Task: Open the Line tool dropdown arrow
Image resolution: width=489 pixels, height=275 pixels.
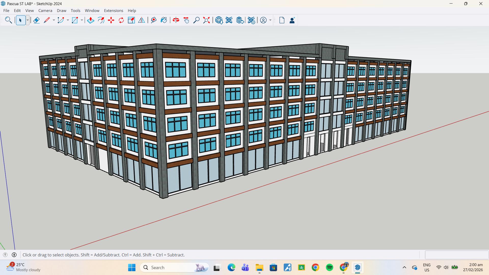Action: 54,20
